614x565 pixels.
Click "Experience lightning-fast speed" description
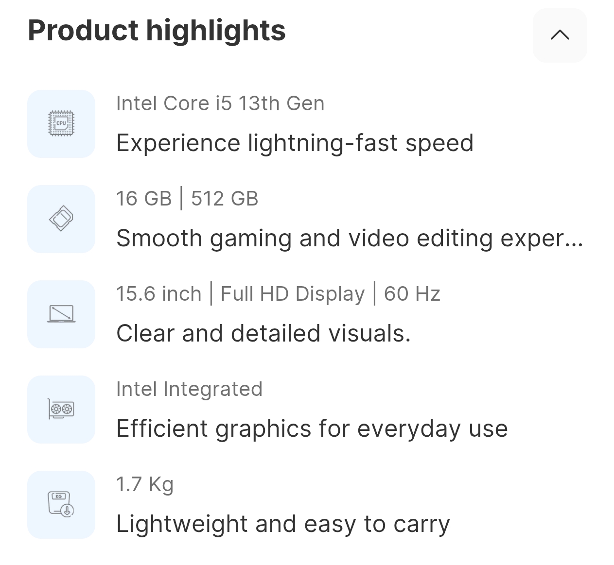(x=295, y=143)
